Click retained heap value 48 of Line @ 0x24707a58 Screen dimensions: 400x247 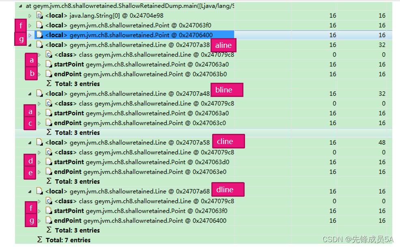[x=382, y=142]
